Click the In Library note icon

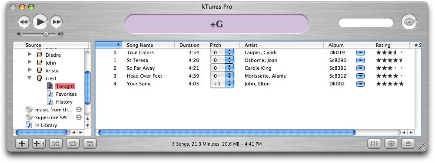pyautogui.click(x=29, y=125)
